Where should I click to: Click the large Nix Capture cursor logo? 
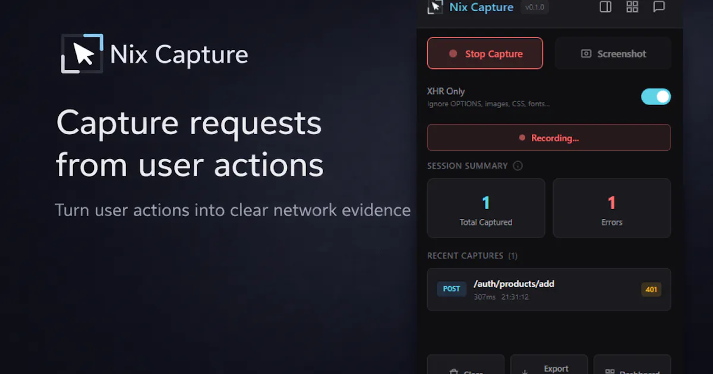click(82, 53)
